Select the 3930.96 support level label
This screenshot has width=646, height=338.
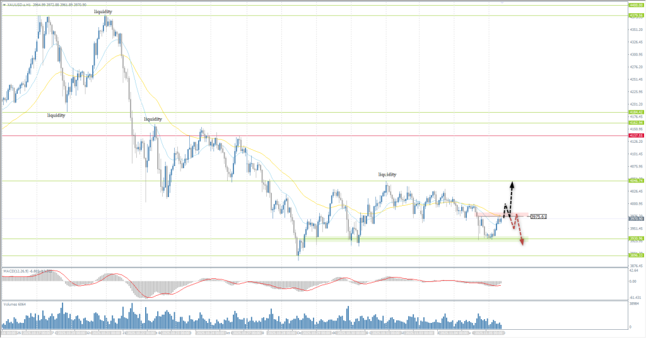[x=635, y=239]
